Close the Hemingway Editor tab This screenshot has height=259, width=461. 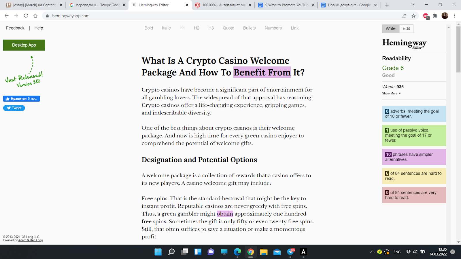pyautogui.click(x=187, y=5)
